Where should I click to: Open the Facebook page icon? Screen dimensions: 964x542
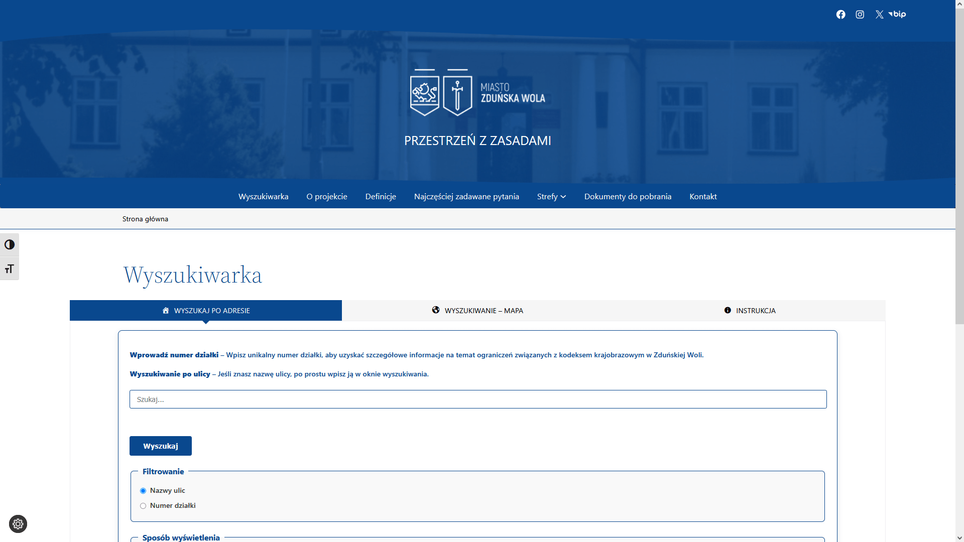tap(840, 15)
